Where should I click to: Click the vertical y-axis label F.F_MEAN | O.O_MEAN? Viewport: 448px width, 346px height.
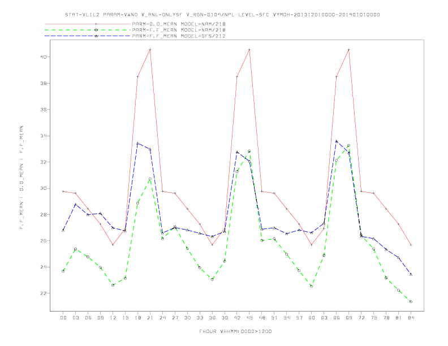21,178
